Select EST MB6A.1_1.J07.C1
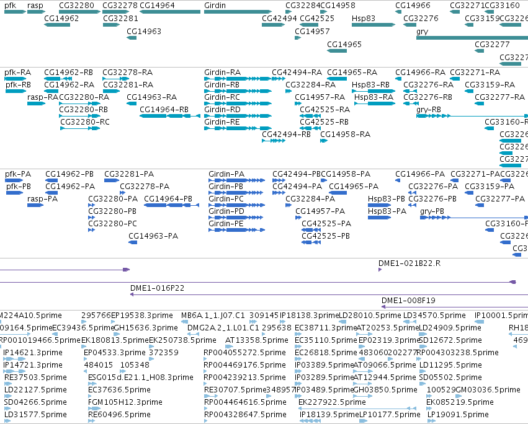 point(213,316)
